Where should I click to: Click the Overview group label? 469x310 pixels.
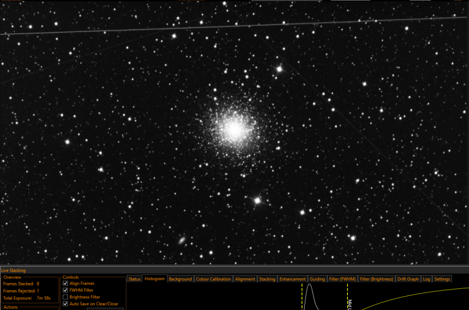point(12,277)
